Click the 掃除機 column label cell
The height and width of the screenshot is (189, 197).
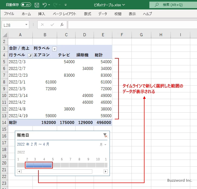click(x=84, y=55)
